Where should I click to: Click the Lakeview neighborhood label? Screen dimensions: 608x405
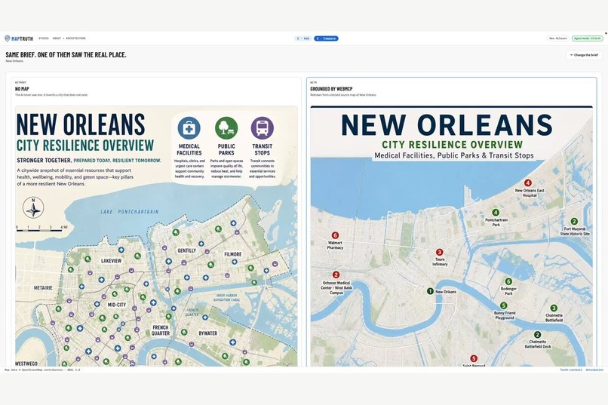(x=112, y=261)
